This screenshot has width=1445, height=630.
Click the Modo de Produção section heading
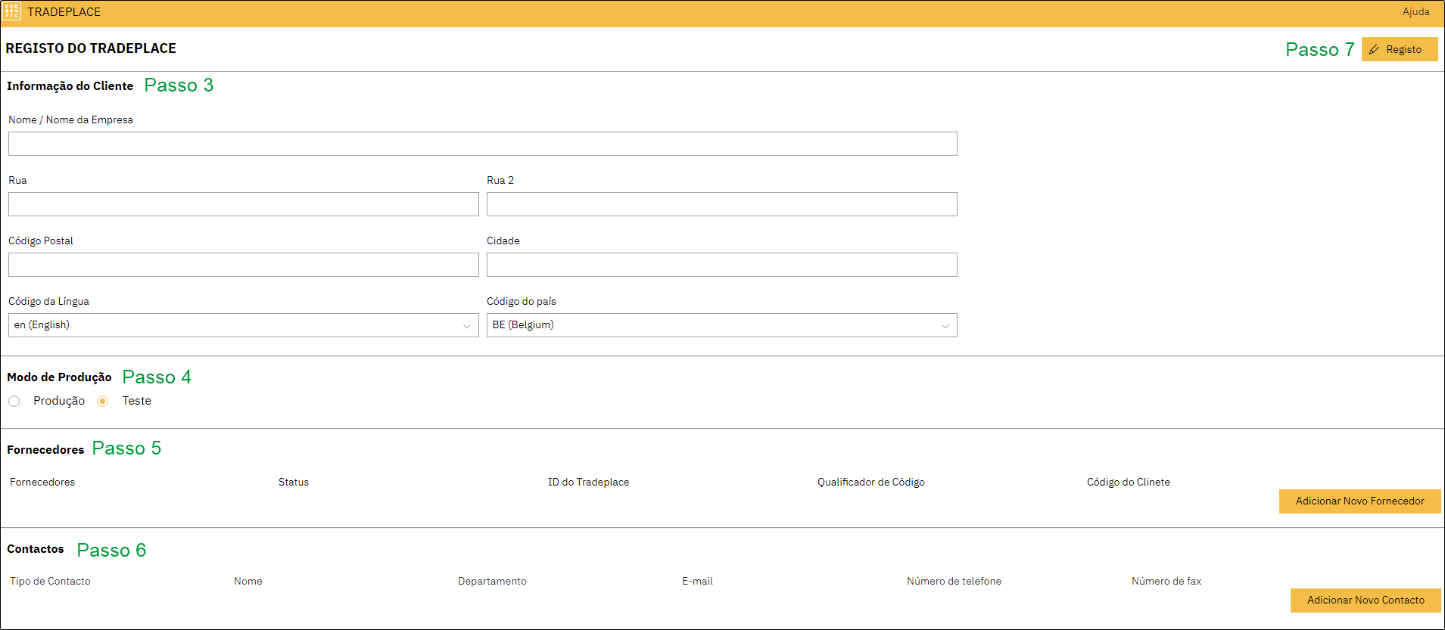59,377
